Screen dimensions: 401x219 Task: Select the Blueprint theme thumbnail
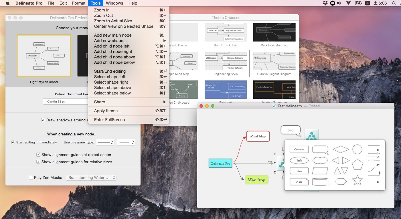[226, 90]
